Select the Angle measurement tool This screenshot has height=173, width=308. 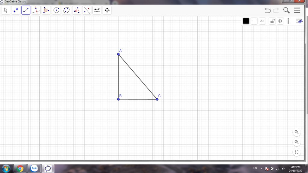click(x=77, y=10)
